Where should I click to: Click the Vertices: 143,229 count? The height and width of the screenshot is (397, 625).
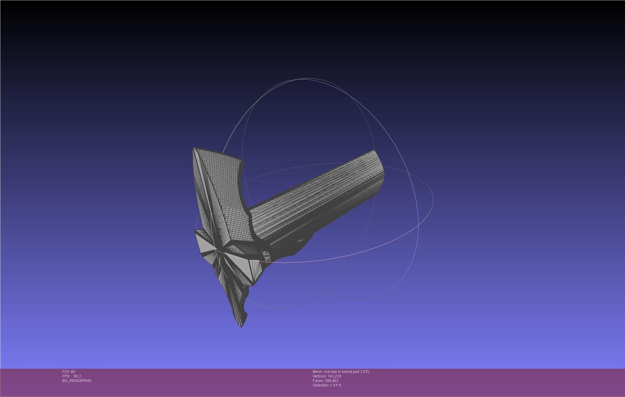pos(327,376)
